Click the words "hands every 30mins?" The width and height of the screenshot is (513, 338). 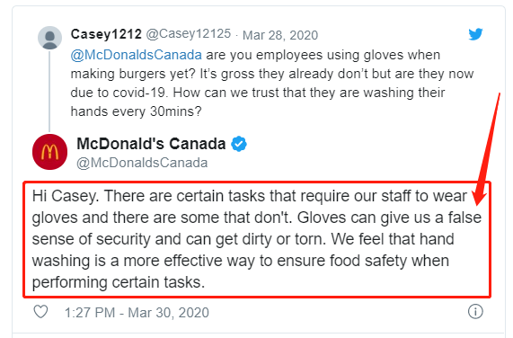[x=136, y=111]
